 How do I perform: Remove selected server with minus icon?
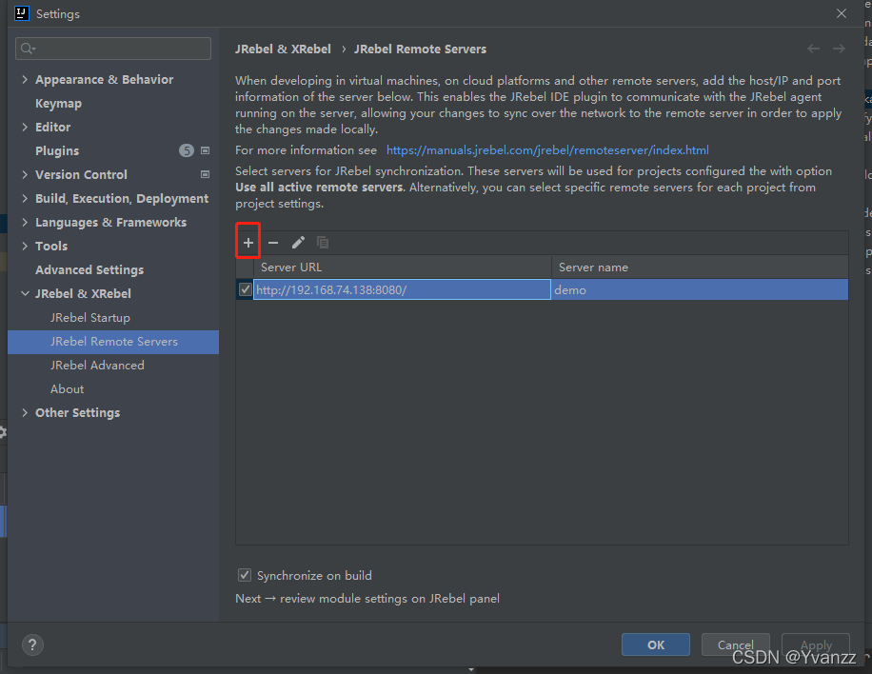click(273, 243)
